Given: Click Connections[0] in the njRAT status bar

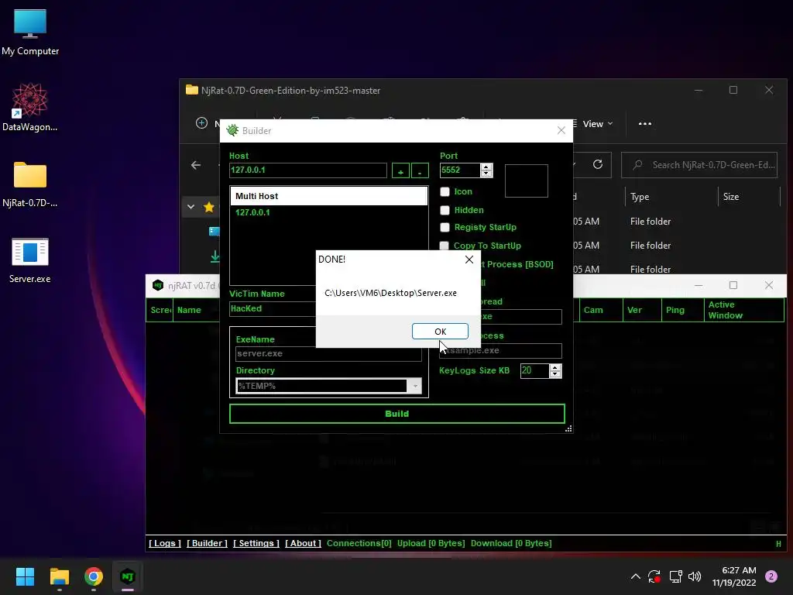Looking at the screenshot, I should pos(359,543).
